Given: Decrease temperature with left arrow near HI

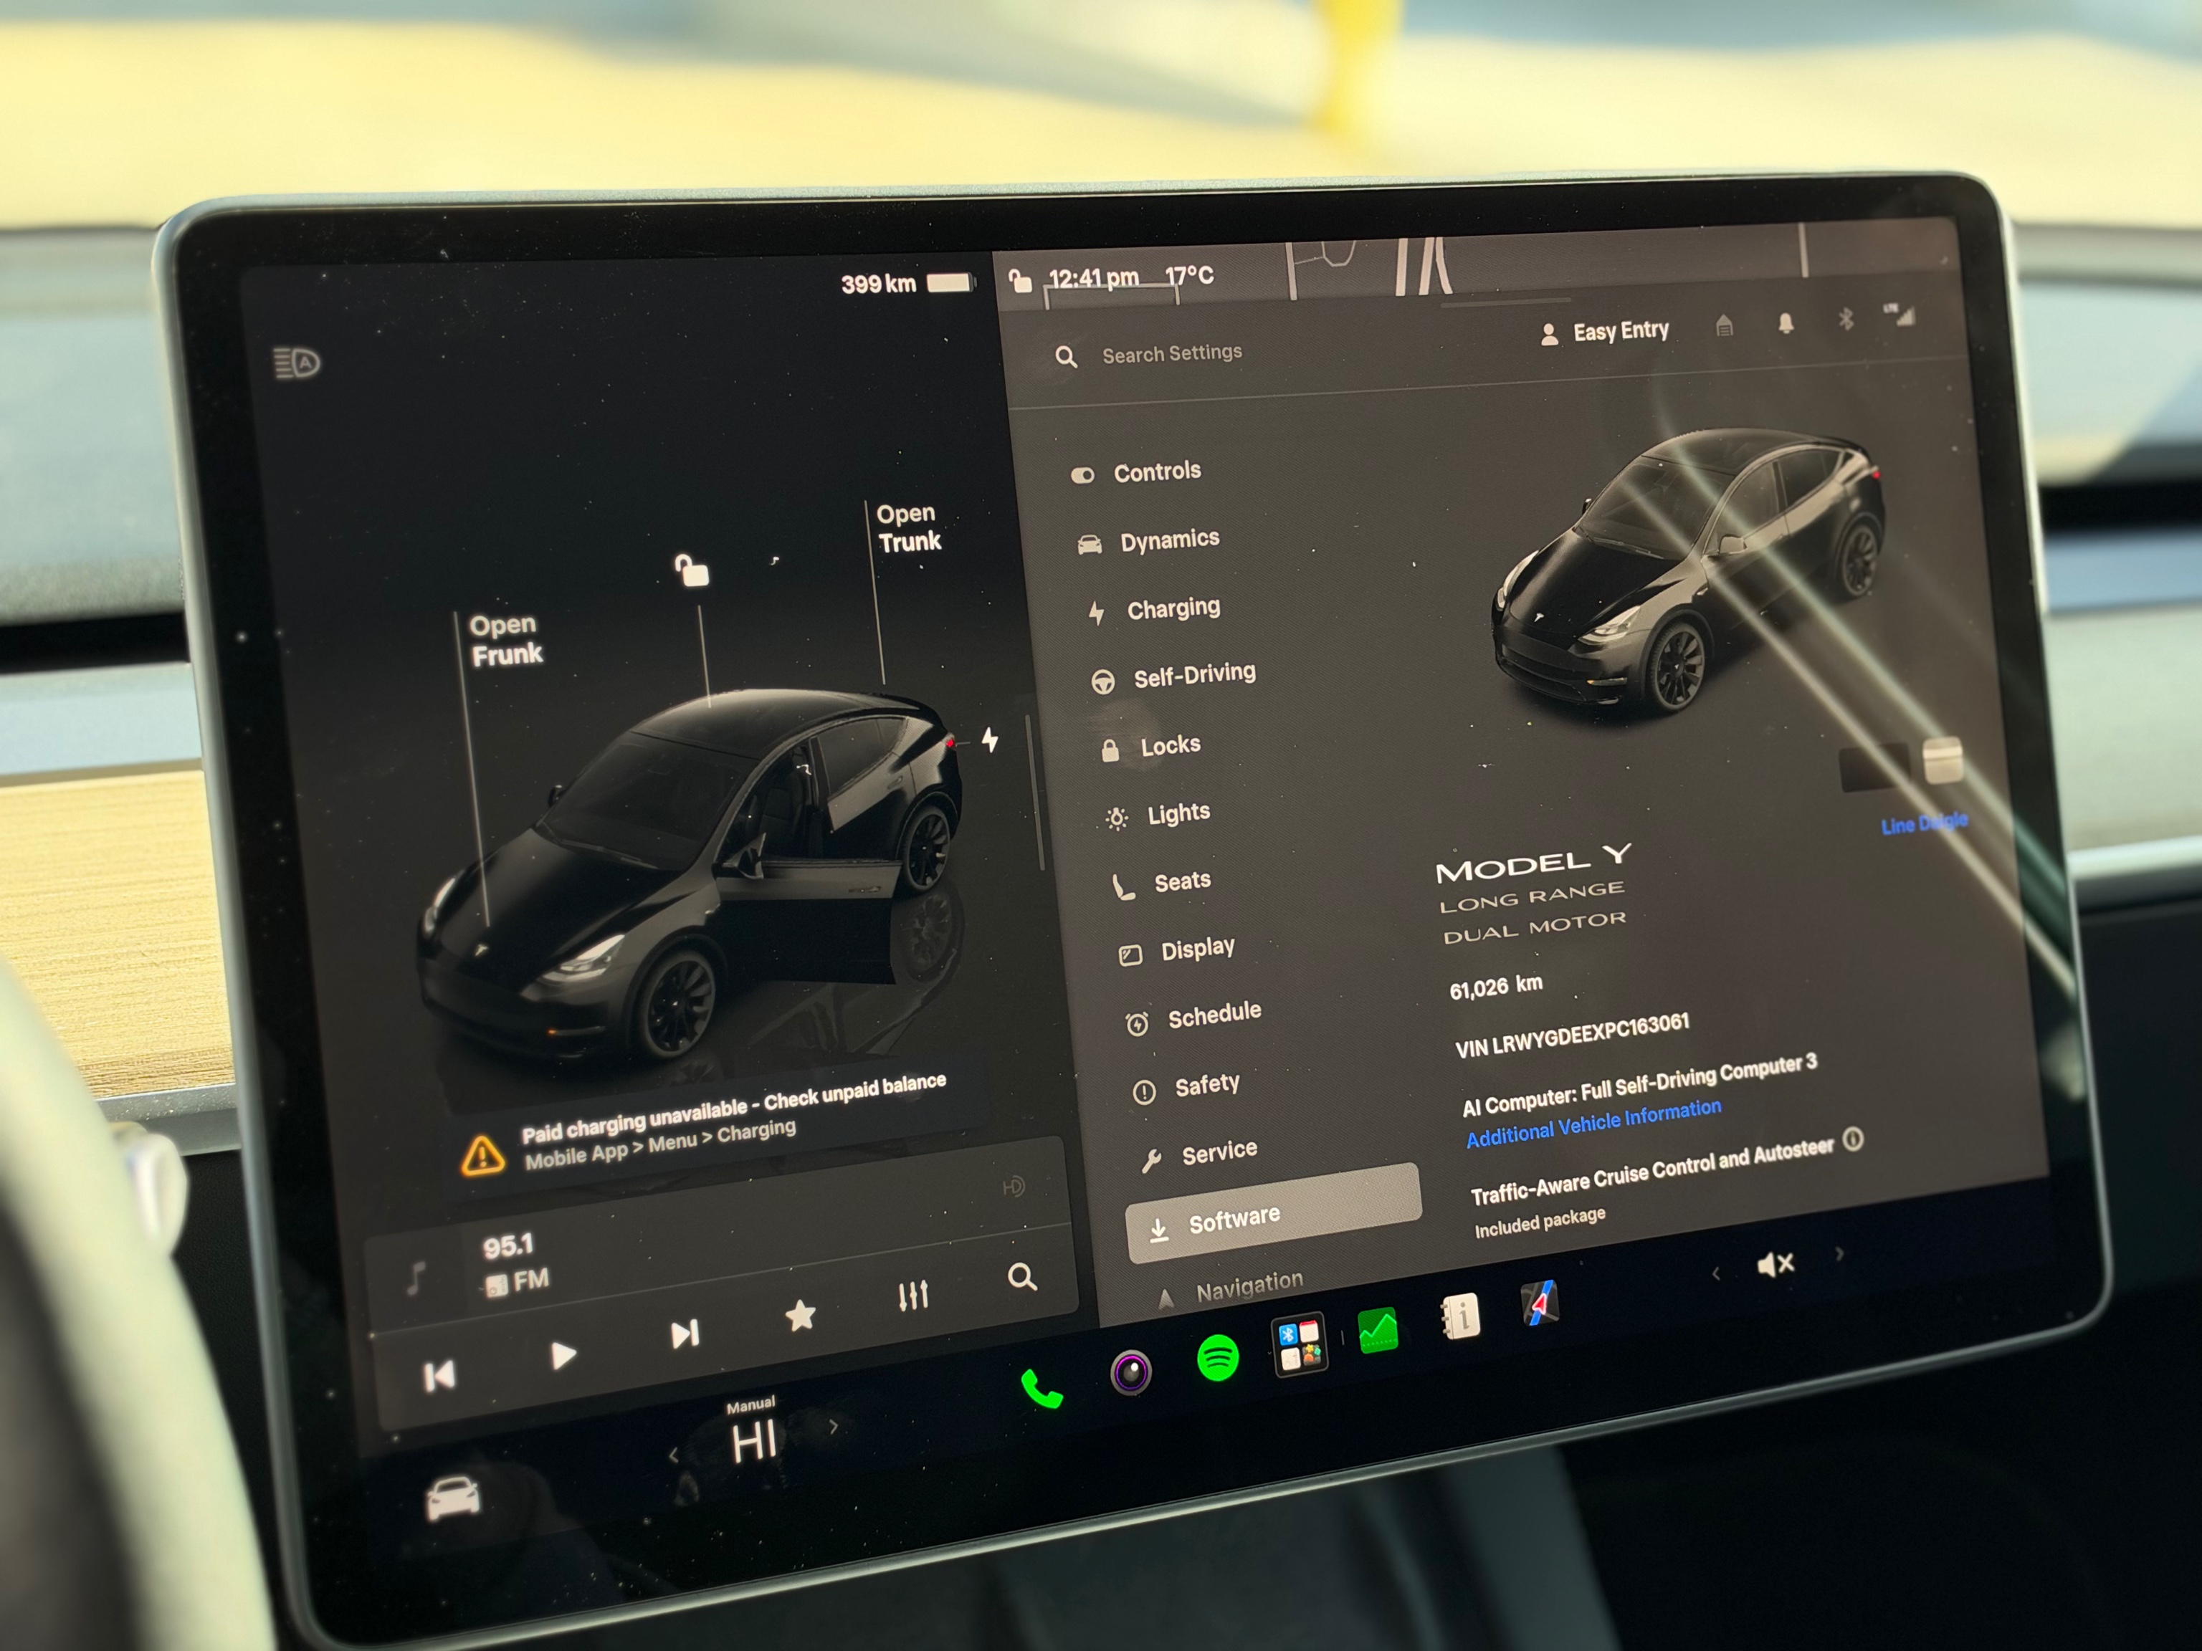Looking at the screenshot, I should (x=674, y=1455).
